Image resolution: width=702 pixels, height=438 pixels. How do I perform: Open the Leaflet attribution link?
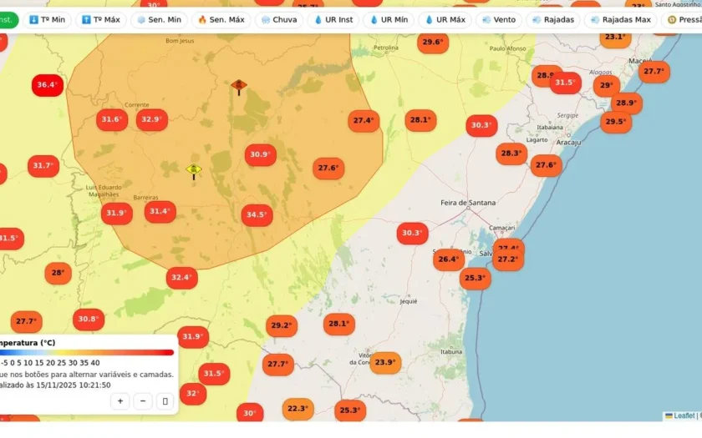coord(680,415)
